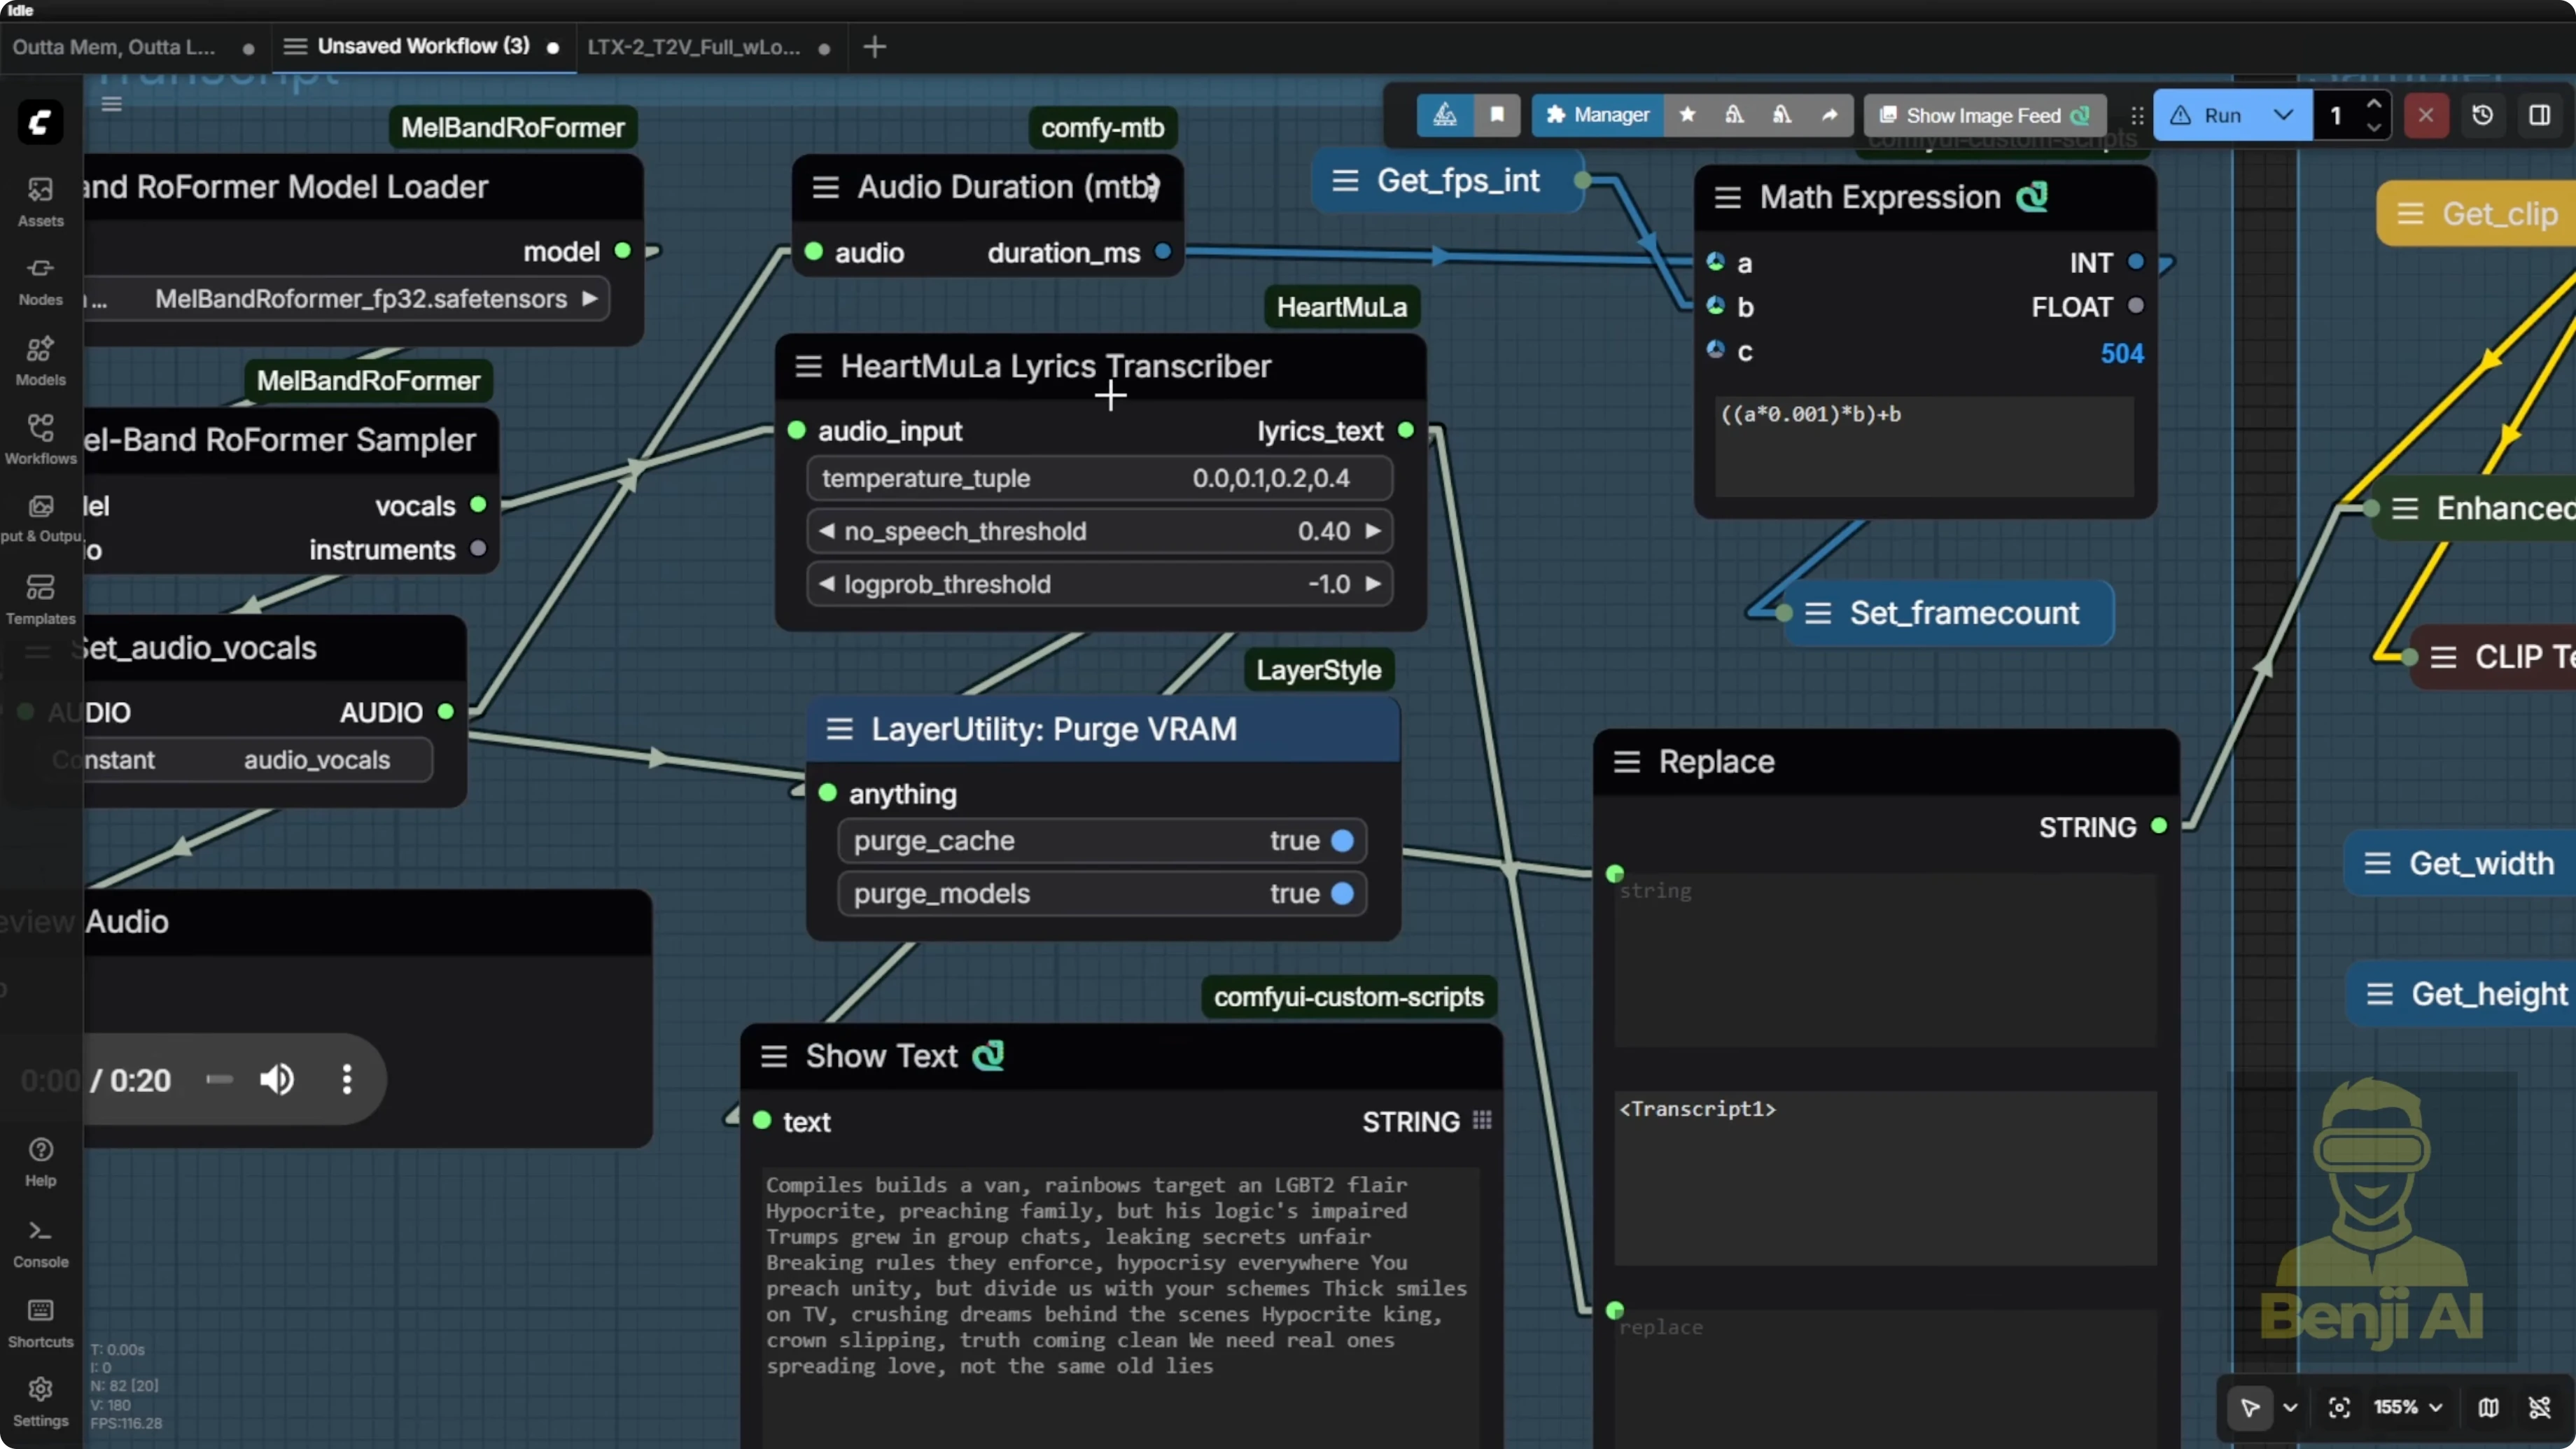Open the Manager button
This screenshot has width=2576, height=1449.
point(1597,115)
